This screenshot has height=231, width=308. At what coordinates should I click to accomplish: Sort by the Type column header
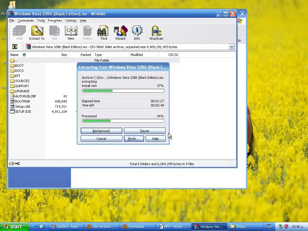pos(111,55)
